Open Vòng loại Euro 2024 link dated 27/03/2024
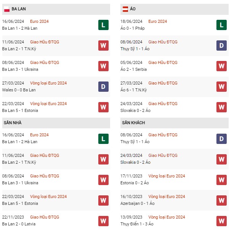229x230 pixels. click(x=48, y=83)
